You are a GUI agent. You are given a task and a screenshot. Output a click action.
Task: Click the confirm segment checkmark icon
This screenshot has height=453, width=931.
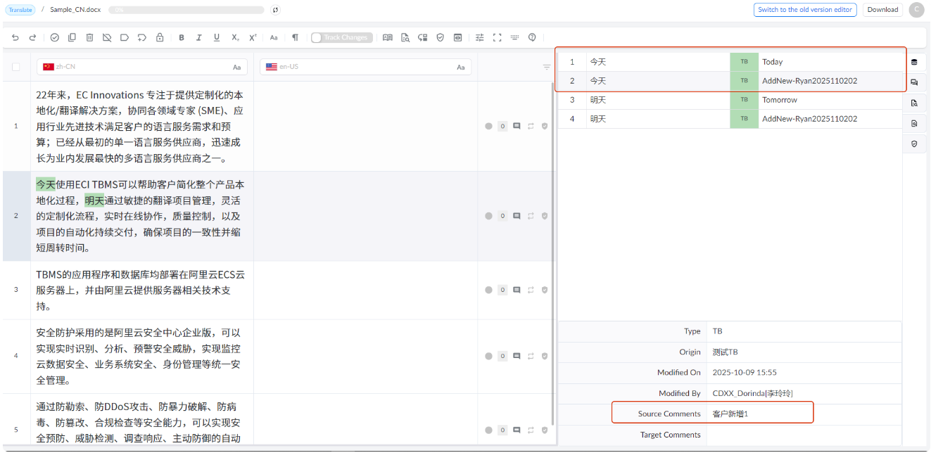pyautogui.click(x=55, y=37)
